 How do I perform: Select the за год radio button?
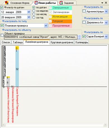coord(34,17)
